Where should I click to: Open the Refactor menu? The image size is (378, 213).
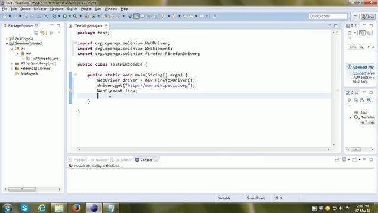(40, 9)
